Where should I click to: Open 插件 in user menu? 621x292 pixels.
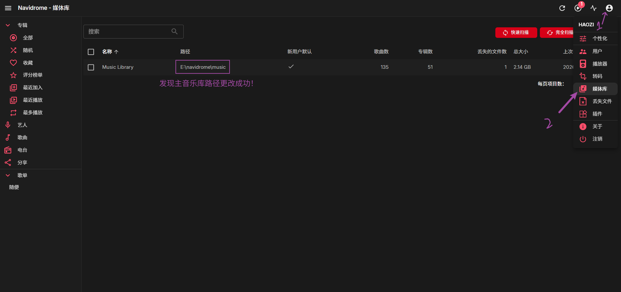click(x=595, y=114)
